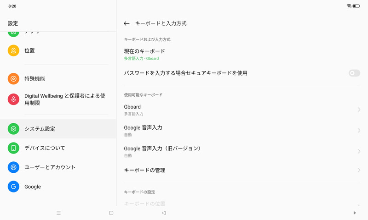Tap the Wi-Fi status icon
This screenshot has height=220, width=368.
click(x=349, y=6)
